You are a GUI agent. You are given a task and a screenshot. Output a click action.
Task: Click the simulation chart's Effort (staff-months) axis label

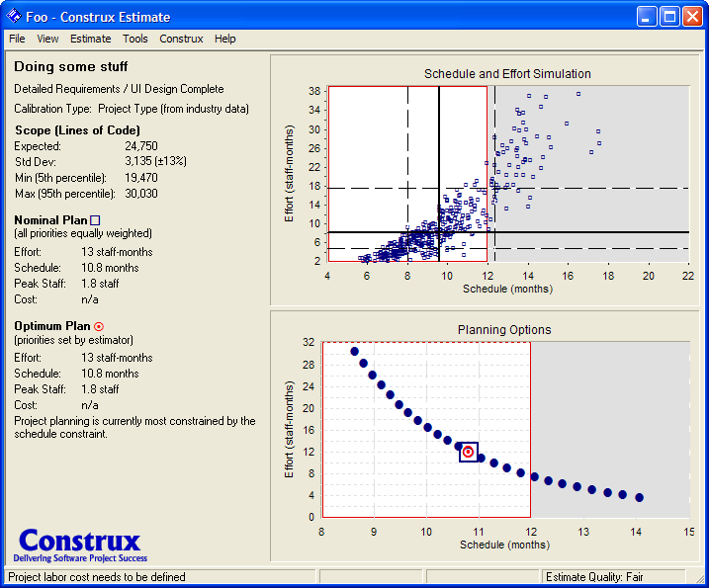point(290,174)
